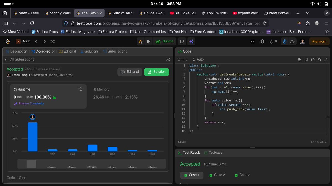Open a new browser tab
Screen dimensions: 332x186
tap(298, 13)
